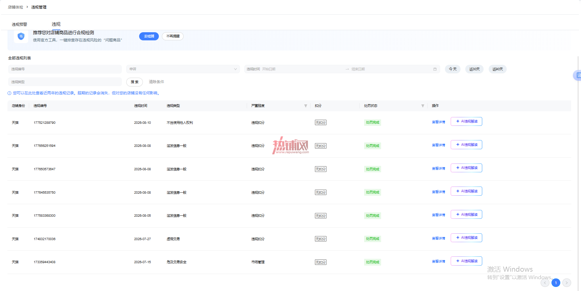View details for violation 177583368300
Screen dimensions: 581x291
click(x=438, y=215)
